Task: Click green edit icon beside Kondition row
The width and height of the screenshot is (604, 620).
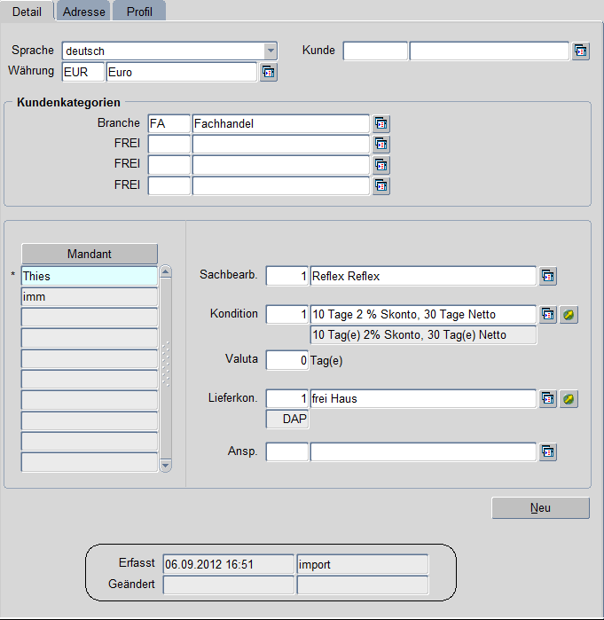Action: (569, 315)
